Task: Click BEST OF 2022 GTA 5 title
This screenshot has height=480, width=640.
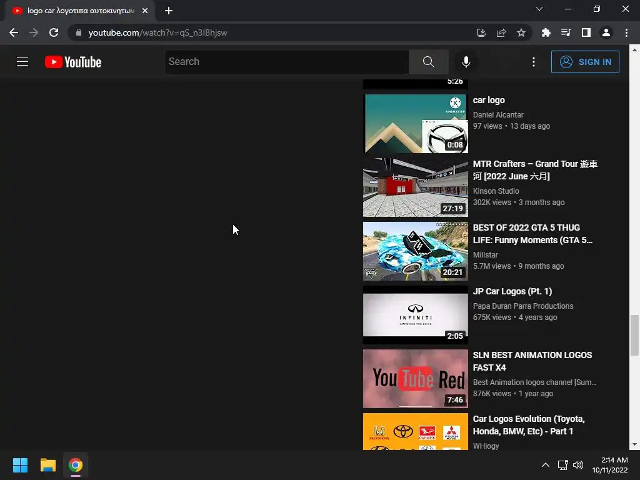Action: pos(532,234)
